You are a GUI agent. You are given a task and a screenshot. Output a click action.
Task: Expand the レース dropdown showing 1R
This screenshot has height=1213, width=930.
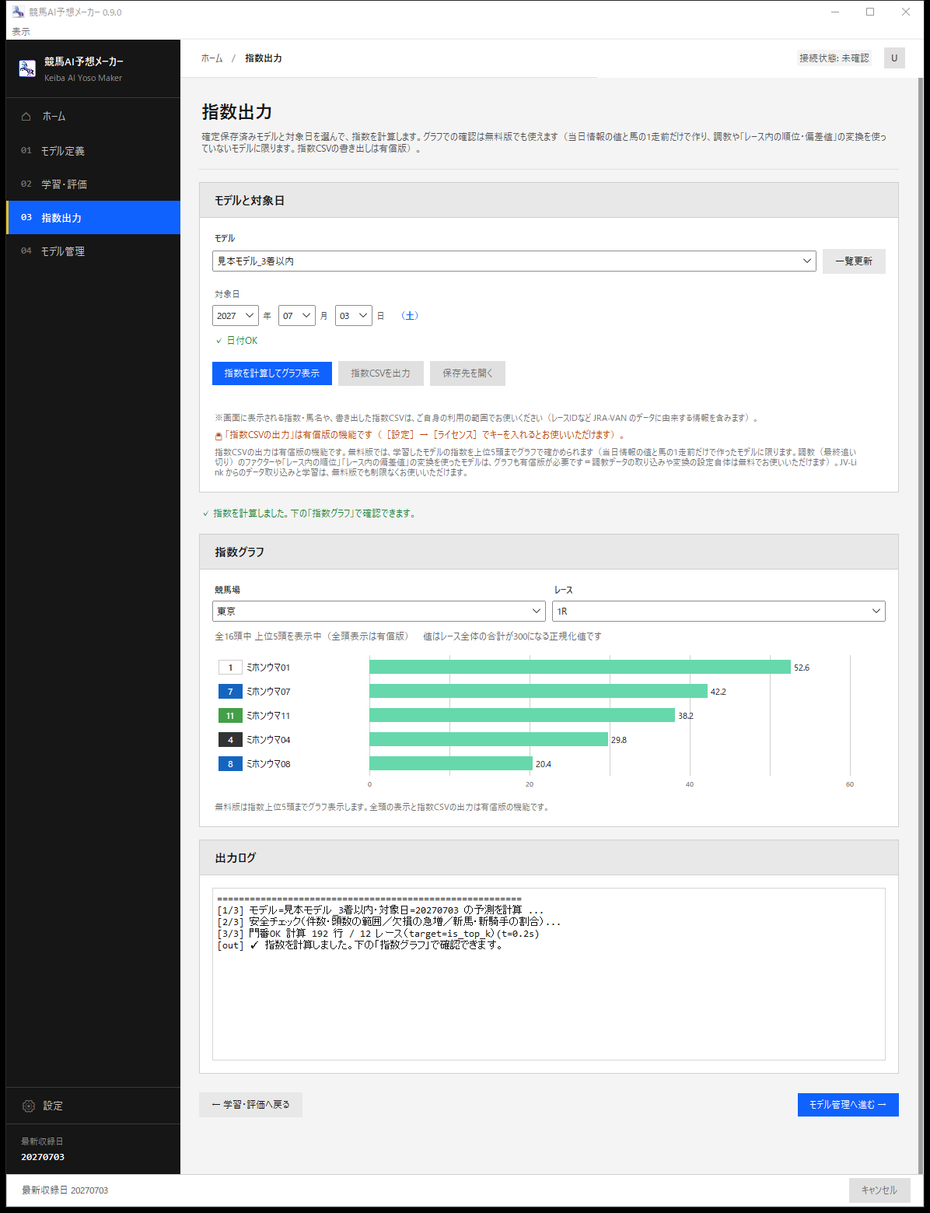(718, 612)
